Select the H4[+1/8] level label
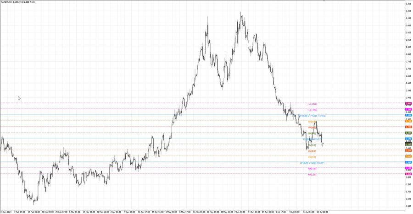The image size is (413, 214). coord(312,110)
